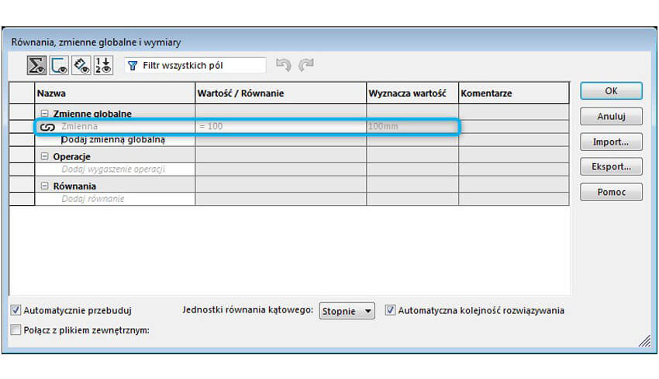659x379 pixels.
Task: Enable Połącz z plikiem zewnętrznym checkbox
Action: (16, 330)
